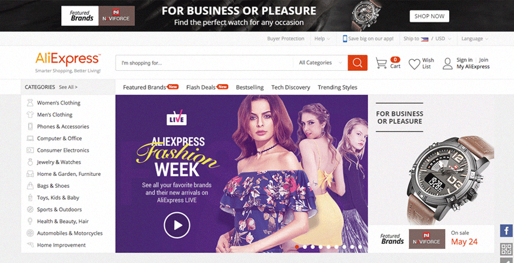Viewport: 514px width, 263px height.
Task: Open the QR code icon
Action: click(506, 249)
